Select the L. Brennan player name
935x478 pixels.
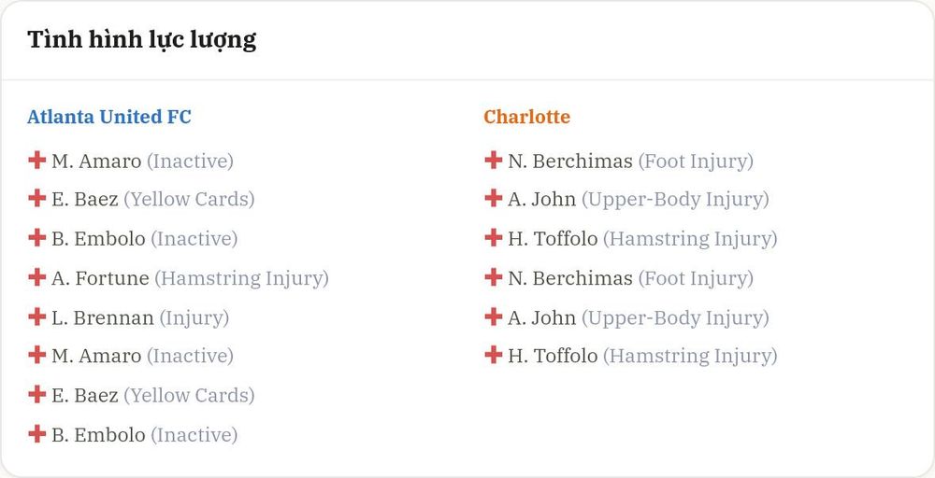[x=103, y=317]
